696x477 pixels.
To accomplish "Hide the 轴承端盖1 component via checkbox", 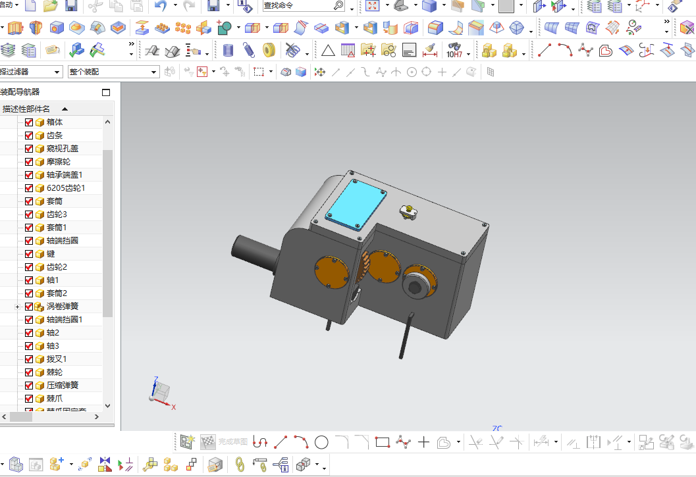I will coord(29,175).
